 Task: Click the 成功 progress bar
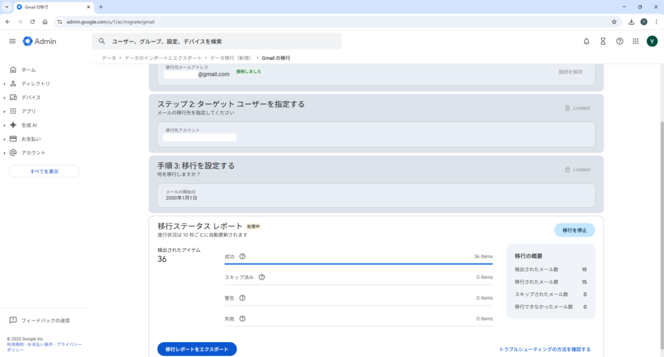click(x=359, y=264)
